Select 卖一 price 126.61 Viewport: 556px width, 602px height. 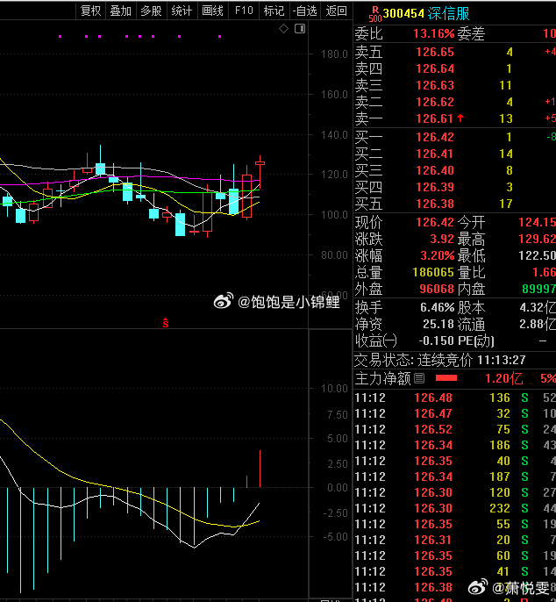435,118
